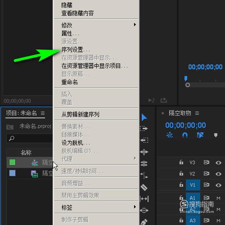Screen dimensions: 225x225
Task: Choose 查看隐藏内容 menu item
Action: click(x=96, y=13)
